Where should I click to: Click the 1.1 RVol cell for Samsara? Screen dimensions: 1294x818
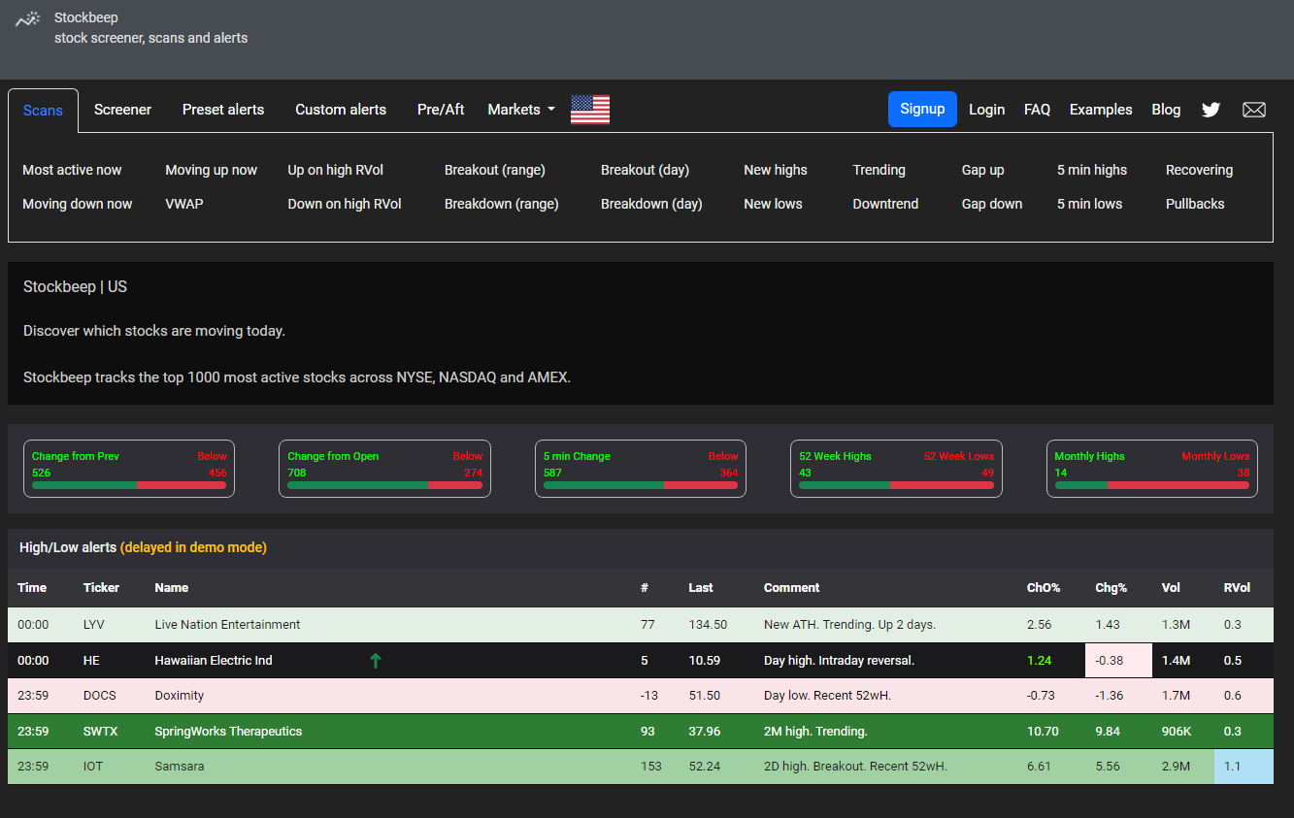point(1244,767)
